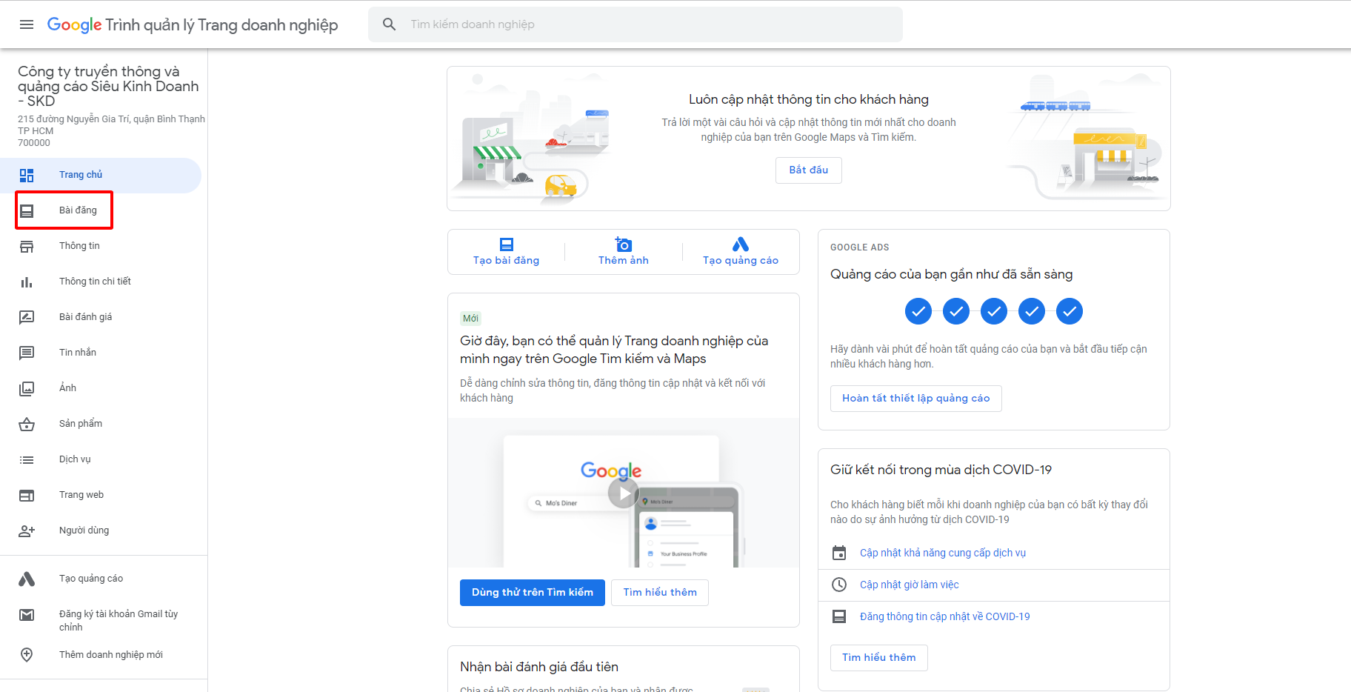Open Đăng ký tài khoản Gmail tùy chỉnh
Image resolution: width=1351 pixels, height=692 pixels.
click(x=101, y=621)
